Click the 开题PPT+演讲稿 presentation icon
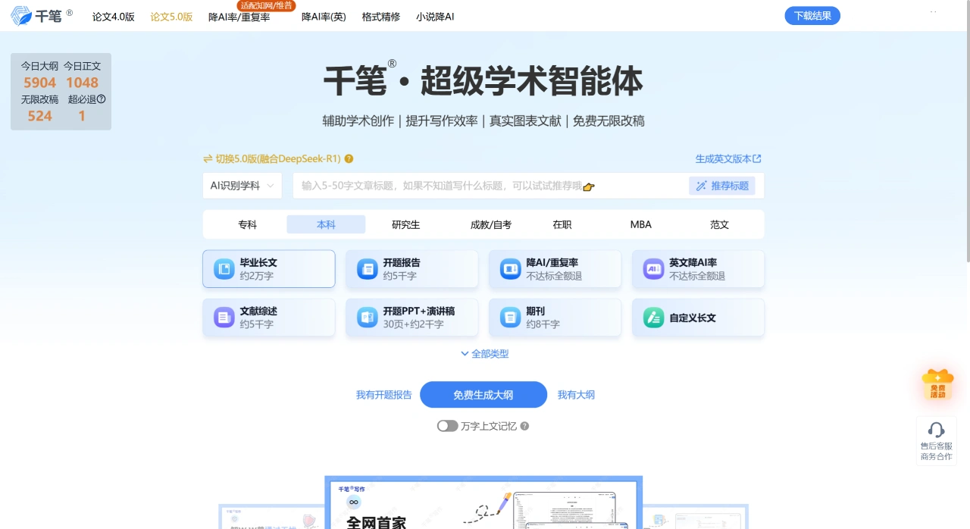The image size is (970, 529). click(x=367, y=317)
